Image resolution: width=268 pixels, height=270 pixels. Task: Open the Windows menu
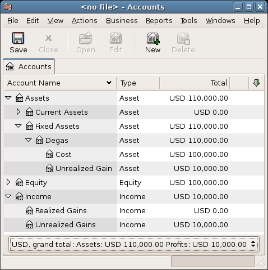point(220,21)
